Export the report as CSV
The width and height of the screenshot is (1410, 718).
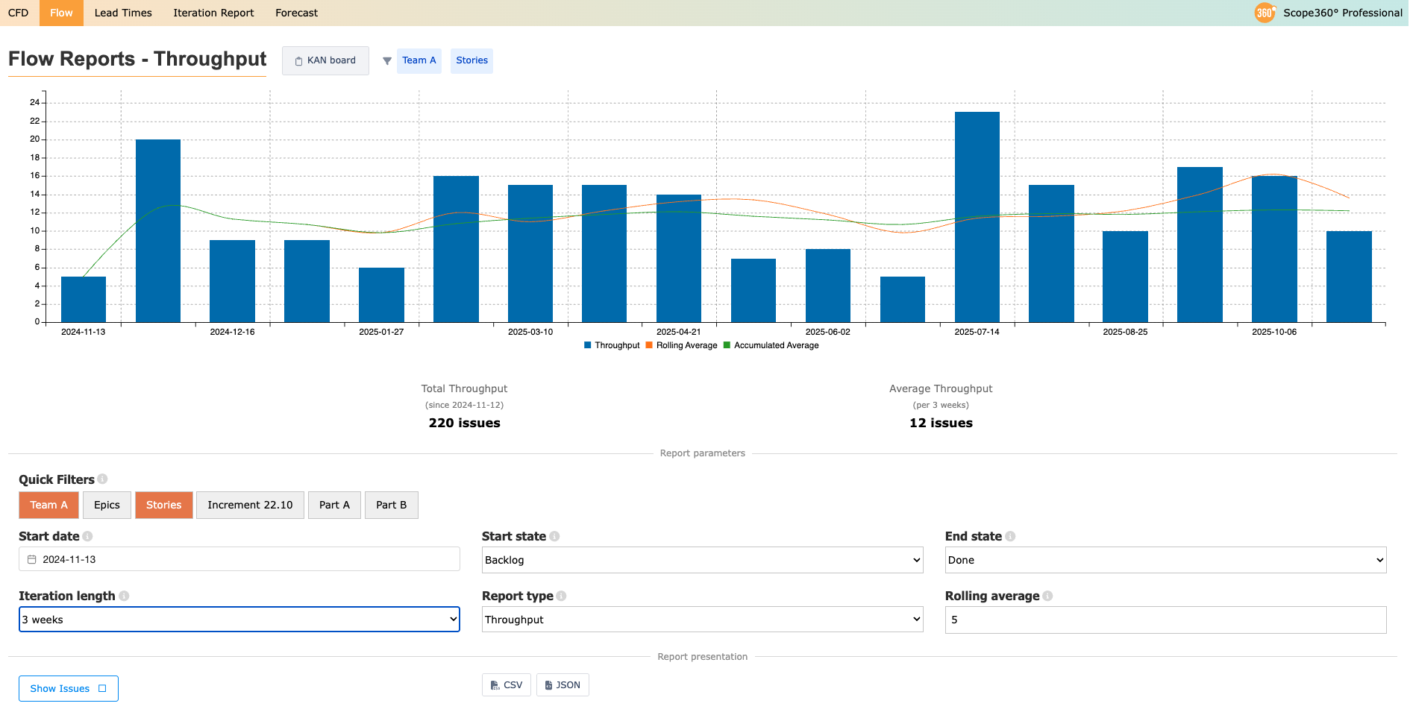click(507, 685)
